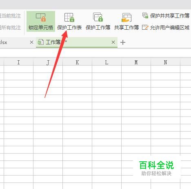Select column L header
191x189 pixels.
(107, 62)
